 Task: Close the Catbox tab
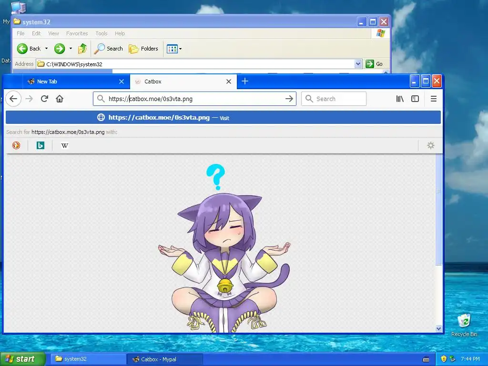[229, 81]
